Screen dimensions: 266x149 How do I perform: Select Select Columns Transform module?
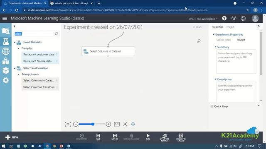40,87
